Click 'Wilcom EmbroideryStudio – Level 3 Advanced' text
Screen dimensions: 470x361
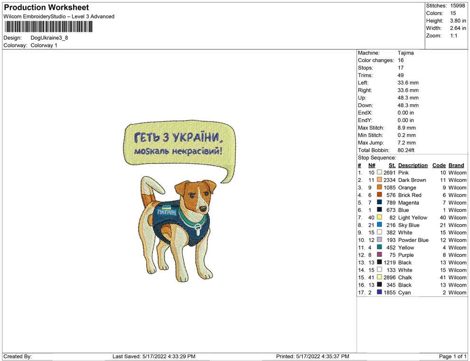point(59,17)
